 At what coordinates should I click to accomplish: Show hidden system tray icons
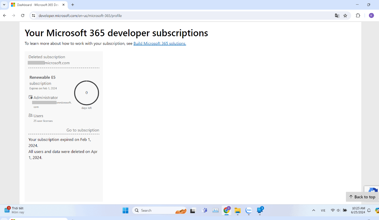313,210
